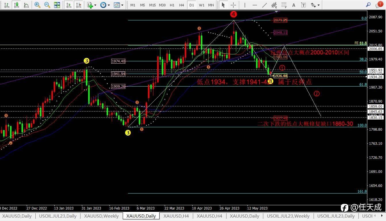386x221 pixels.
Task: Open the chat notifications bubble
Action: [379, 5]
